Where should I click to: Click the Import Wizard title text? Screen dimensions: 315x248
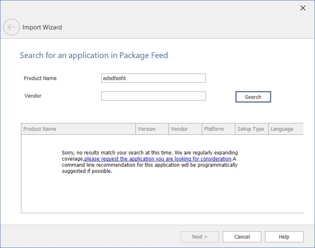click(42, 27)
